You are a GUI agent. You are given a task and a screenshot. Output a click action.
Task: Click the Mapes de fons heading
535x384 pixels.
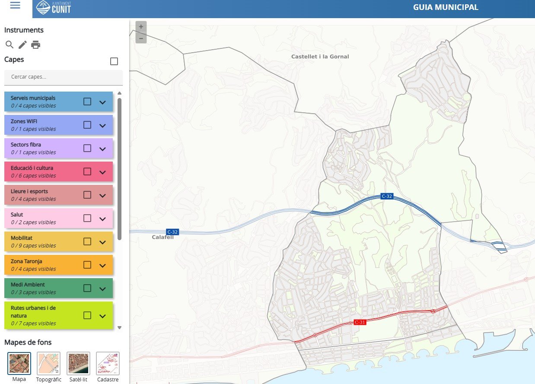tap(28, 343)
